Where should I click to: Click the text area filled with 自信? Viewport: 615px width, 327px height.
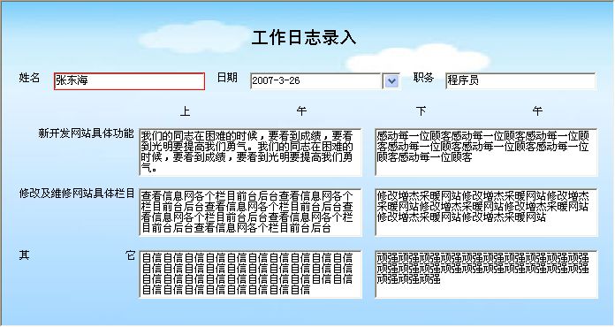250,275
